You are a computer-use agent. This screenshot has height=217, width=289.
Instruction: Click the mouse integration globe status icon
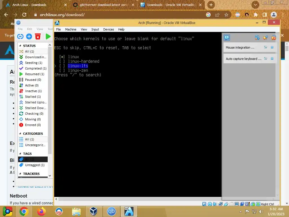coord(253,204)
